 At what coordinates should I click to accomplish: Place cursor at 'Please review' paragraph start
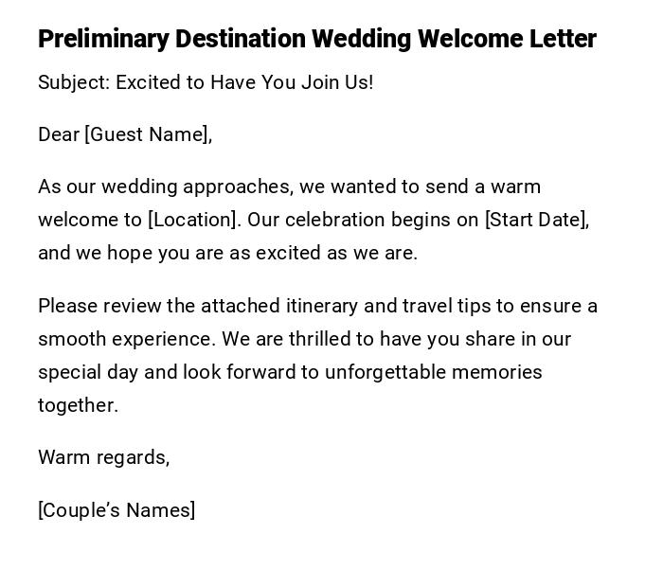pos(41,306)
